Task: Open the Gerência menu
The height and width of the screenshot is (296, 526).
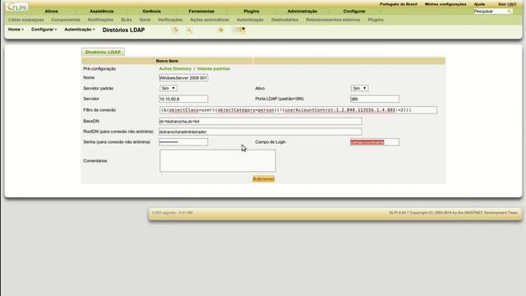Action: pos(151,11)
